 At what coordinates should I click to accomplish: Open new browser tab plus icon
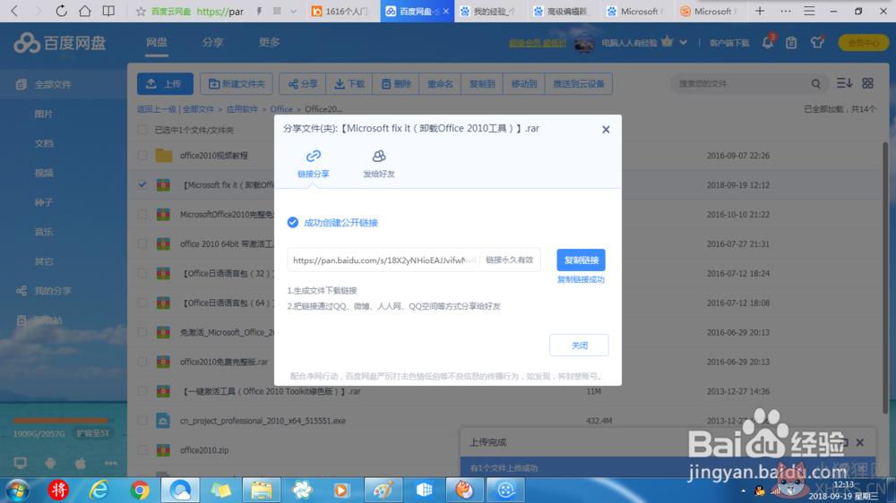coord(760,11)
